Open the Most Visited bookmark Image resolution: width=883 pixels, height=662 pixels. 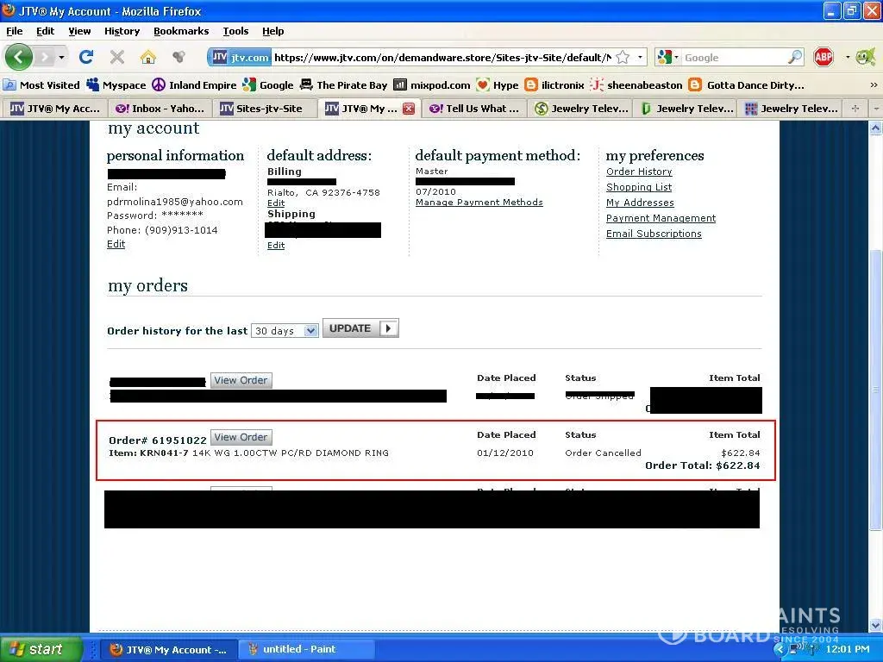(41, 85)
